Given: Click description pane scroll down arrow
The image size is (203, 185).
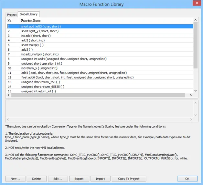Looking at the screenshot, I should 196,115.
